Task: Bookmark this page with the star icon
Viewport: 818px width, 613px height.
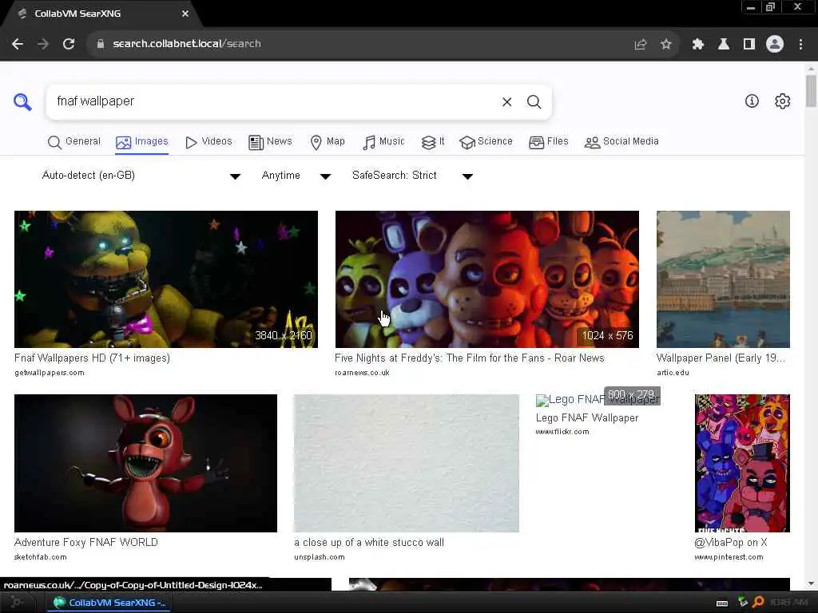Action: coord(665,45)
